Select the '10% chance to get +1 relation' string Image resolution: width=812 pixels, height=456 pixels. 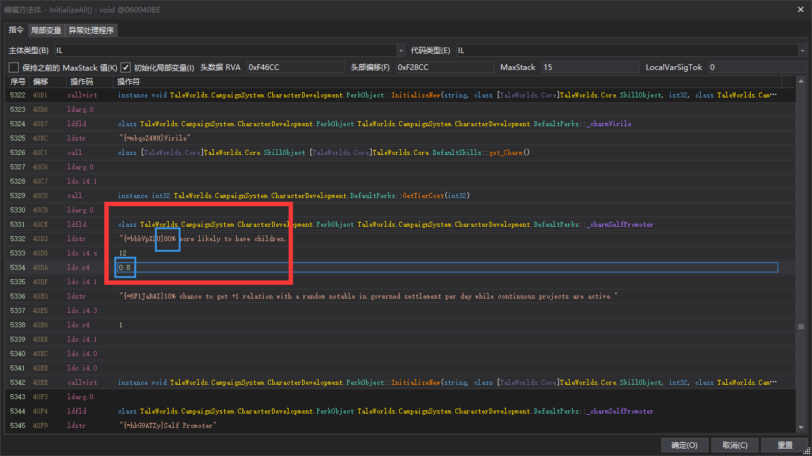368,296
